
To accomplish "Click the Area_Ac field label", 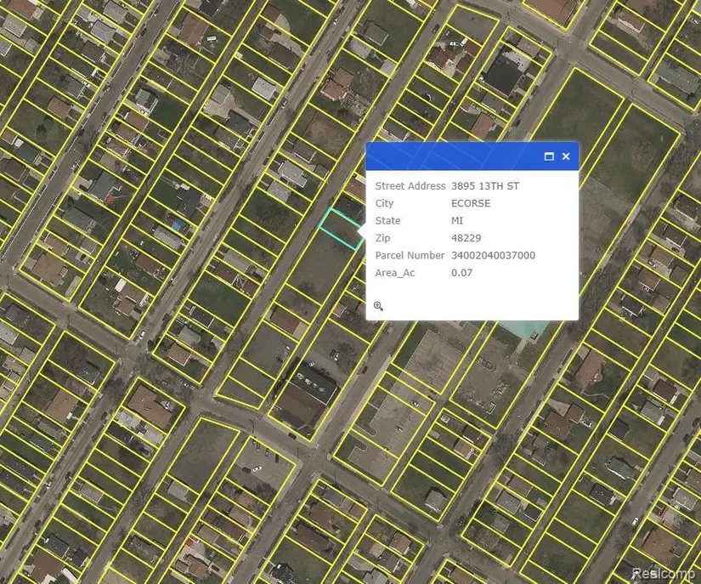I will coord(395,273).
